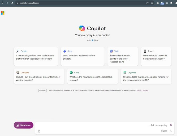Click the Microsoft logo icon
Viewport: 177px width, 136px height.
pyautogui.click(x=3, y=13)
